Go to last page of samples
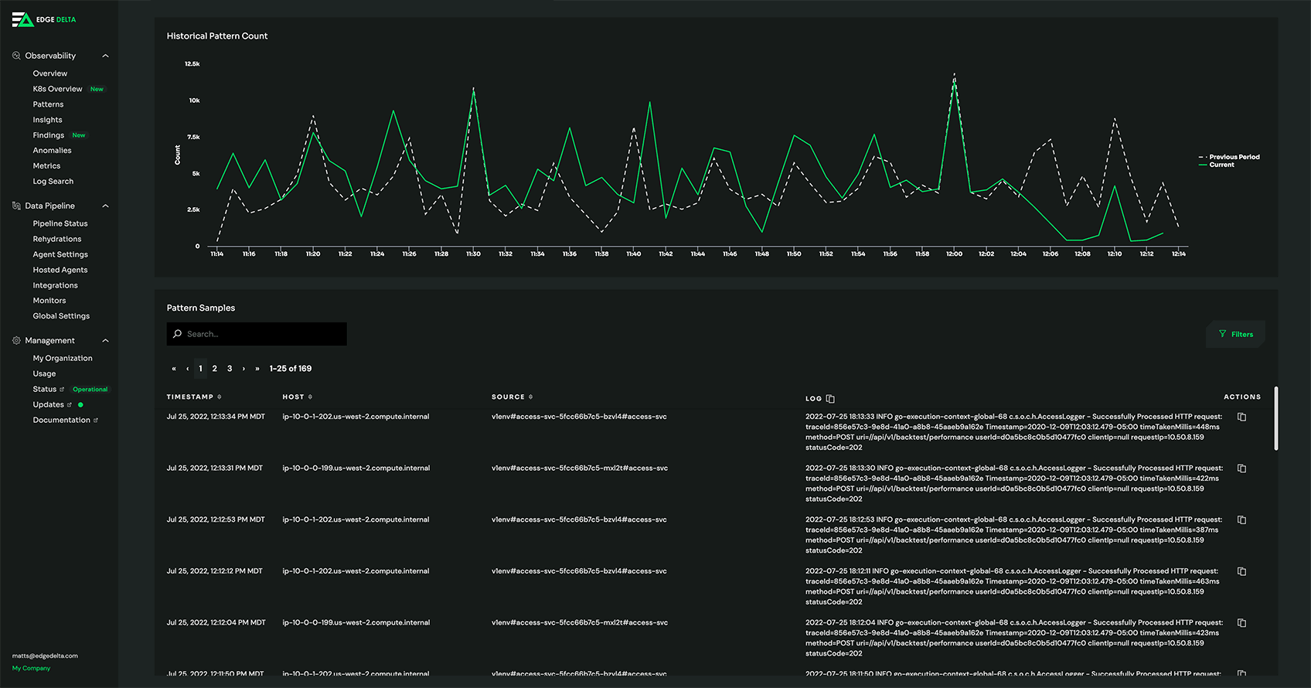This screenshot has height=688, width=1311. click(257, 369)
